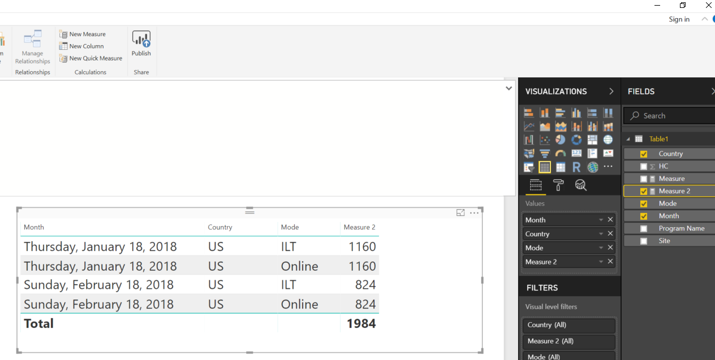Select the line chart visual
Image resolution: width=715 pixels, height=360 pixels.
coord(529,126)
